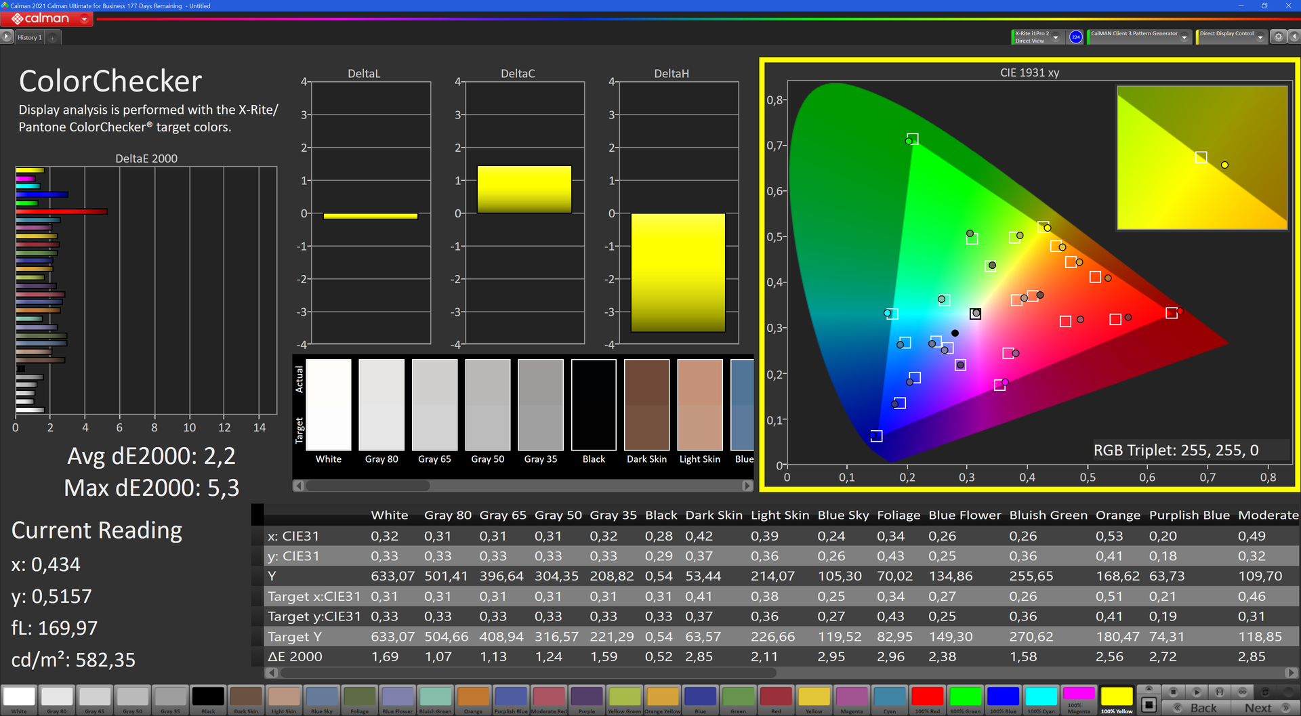Go to the Next workflow page
This screenshot has height=716, width=1301.
pyautogui.click(x=1264, y=707)
